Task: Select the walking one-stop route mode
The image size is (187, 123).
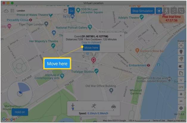Action: coord(166,11)
